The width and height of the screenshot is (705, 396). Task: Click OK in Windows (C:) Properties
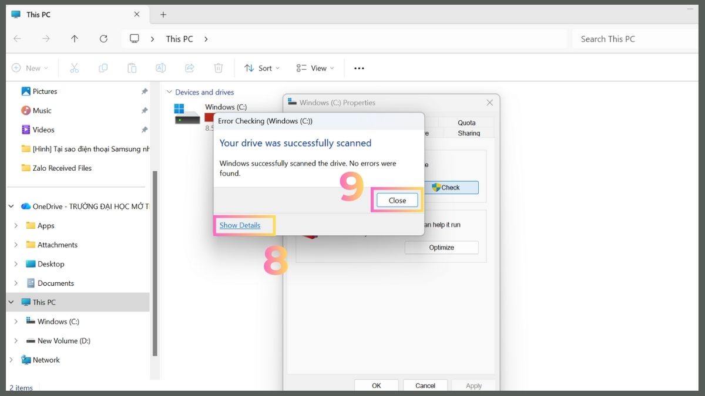(x=377, y=385)
